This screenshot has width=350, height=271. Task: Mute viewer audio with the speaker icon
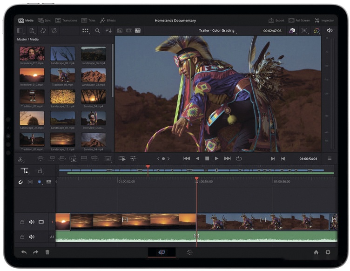pyautogui.click(x=330, y=30)
